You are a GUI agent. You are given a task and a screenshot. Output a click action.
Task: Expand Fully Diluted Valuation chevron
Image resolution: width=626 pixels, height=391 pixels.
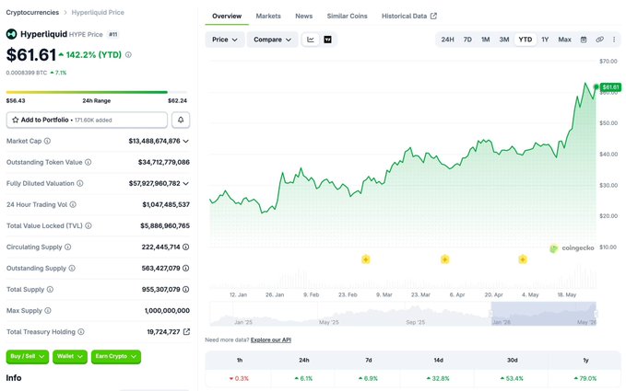click(x=185, y=183)
